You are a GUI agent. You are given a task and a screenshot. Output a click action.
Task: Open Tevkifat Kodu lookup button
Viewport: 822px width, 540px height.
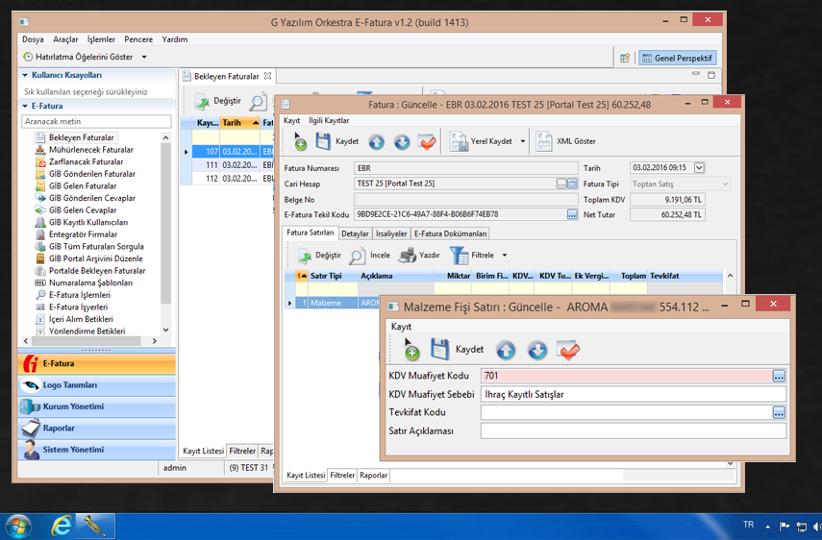point(779,413)
